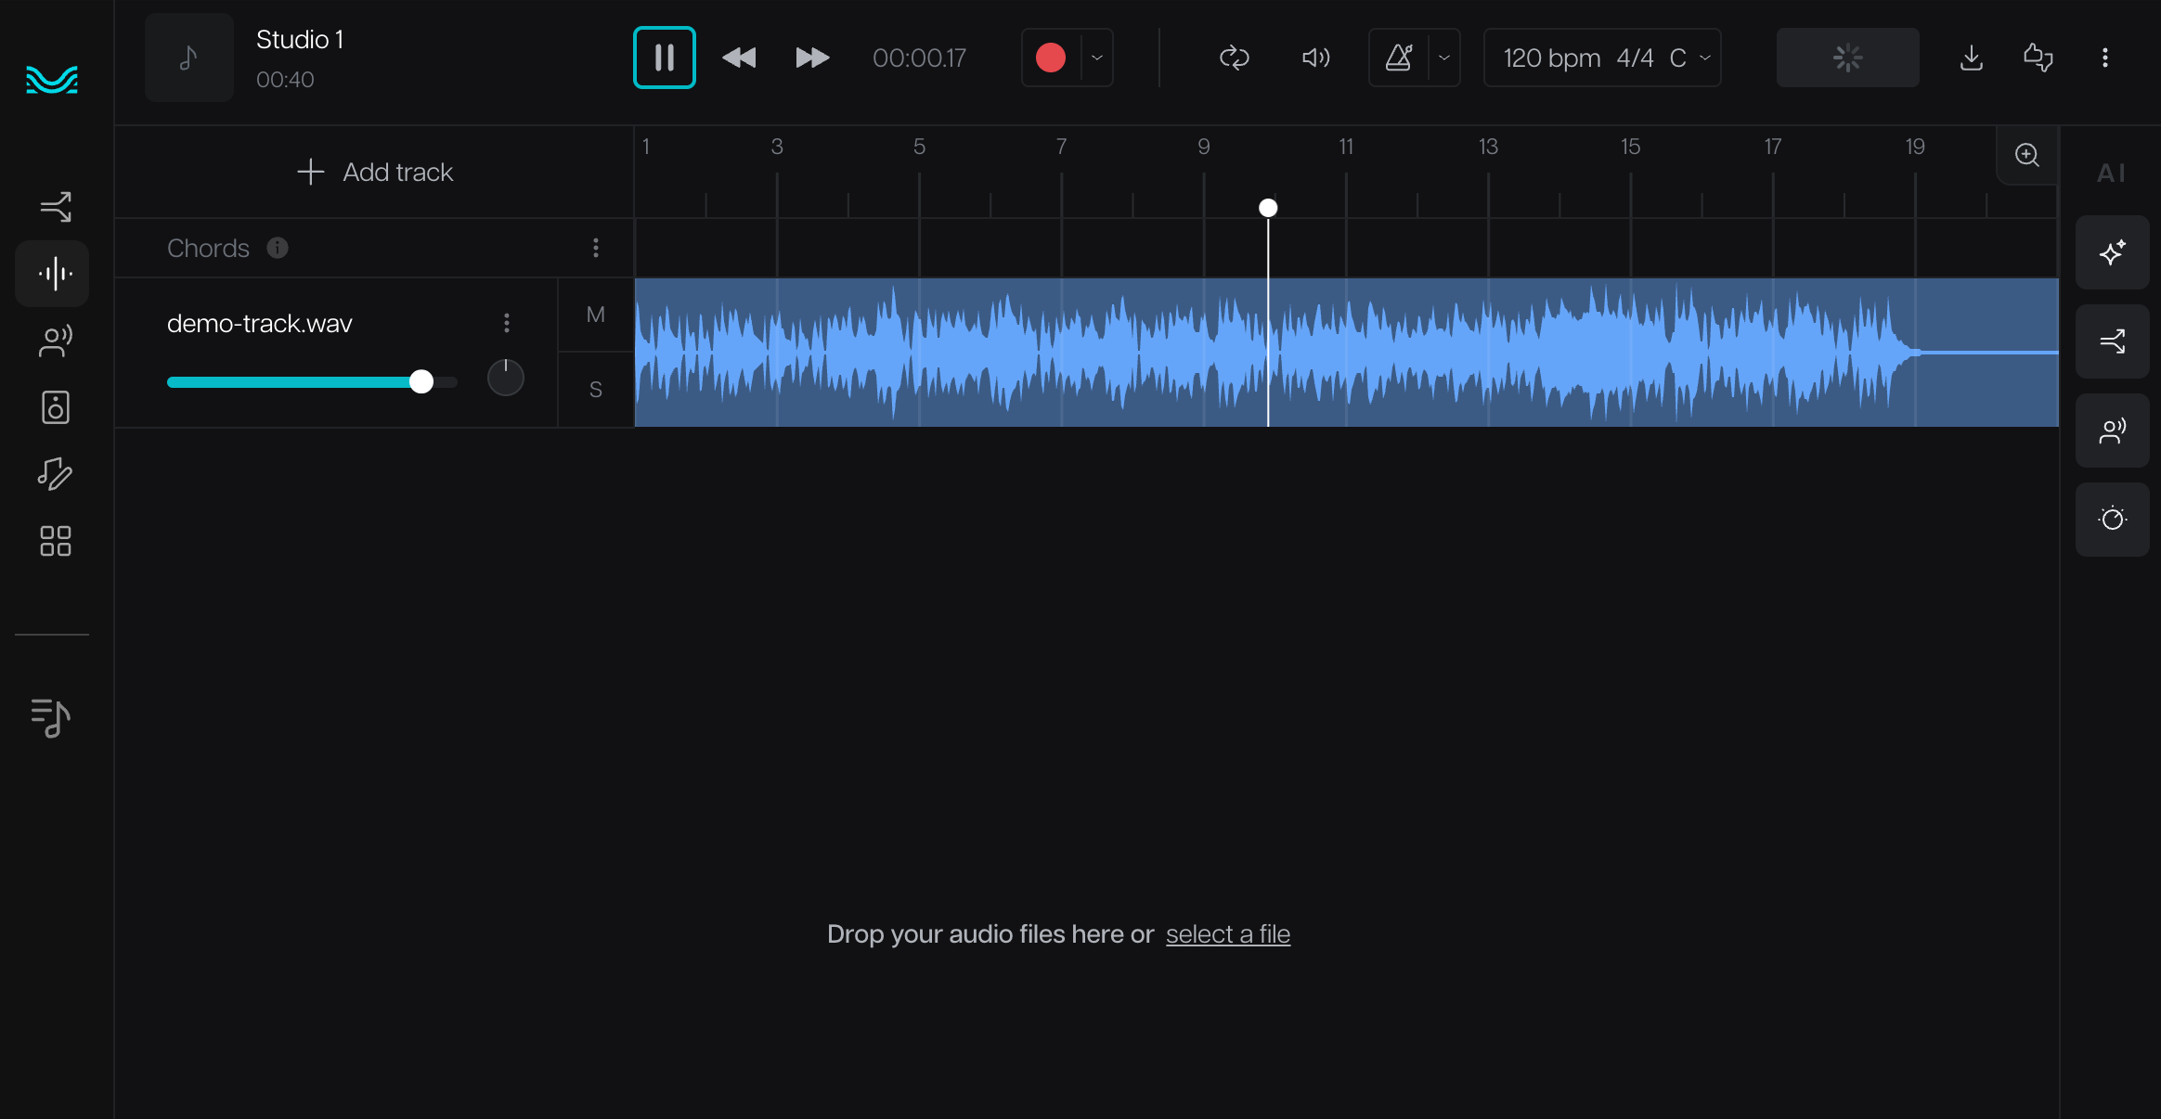The height and width of the screenshot is (1119, 2161).
Task: Click the select a file link
Action: (1227, 933)
